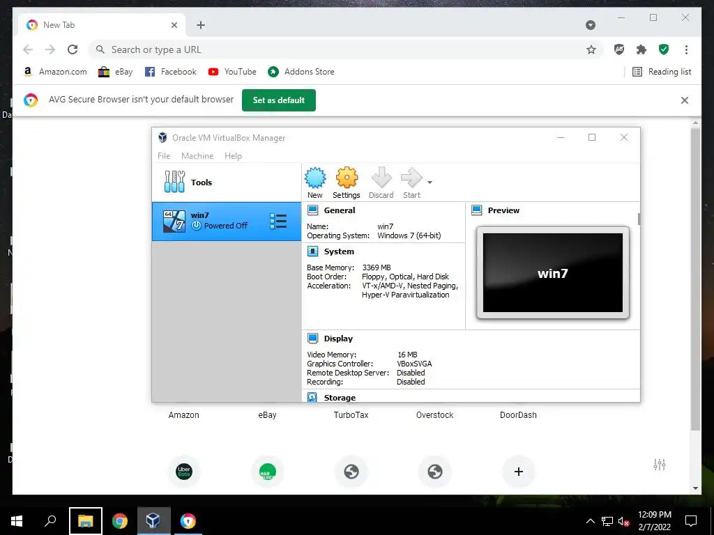Open the browser three-dot menu

point(686,49)
